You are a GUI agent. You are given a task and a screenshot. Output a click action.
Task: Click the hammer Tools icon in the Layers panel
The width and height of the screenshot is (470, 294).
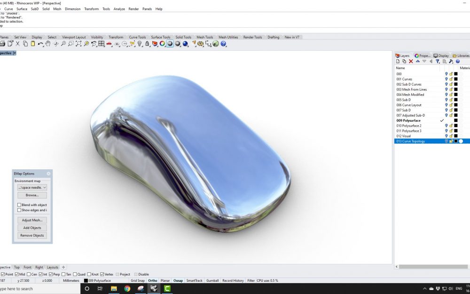(451, 61)
